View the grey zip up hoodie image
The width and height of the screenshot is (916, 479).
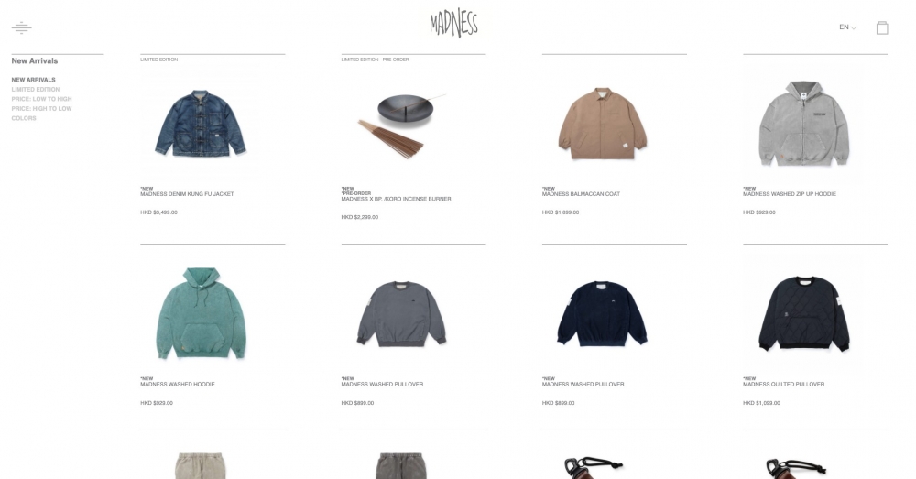804,124
